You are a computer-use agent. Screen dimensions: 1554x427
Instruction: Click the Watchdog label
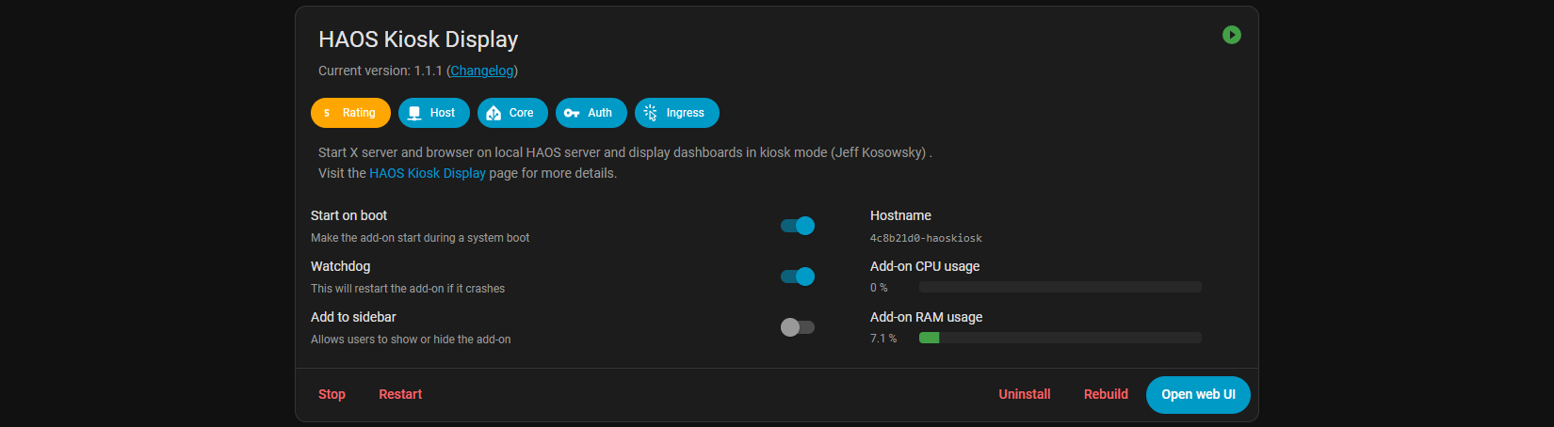pyautogui.click(x=340, y=266)
